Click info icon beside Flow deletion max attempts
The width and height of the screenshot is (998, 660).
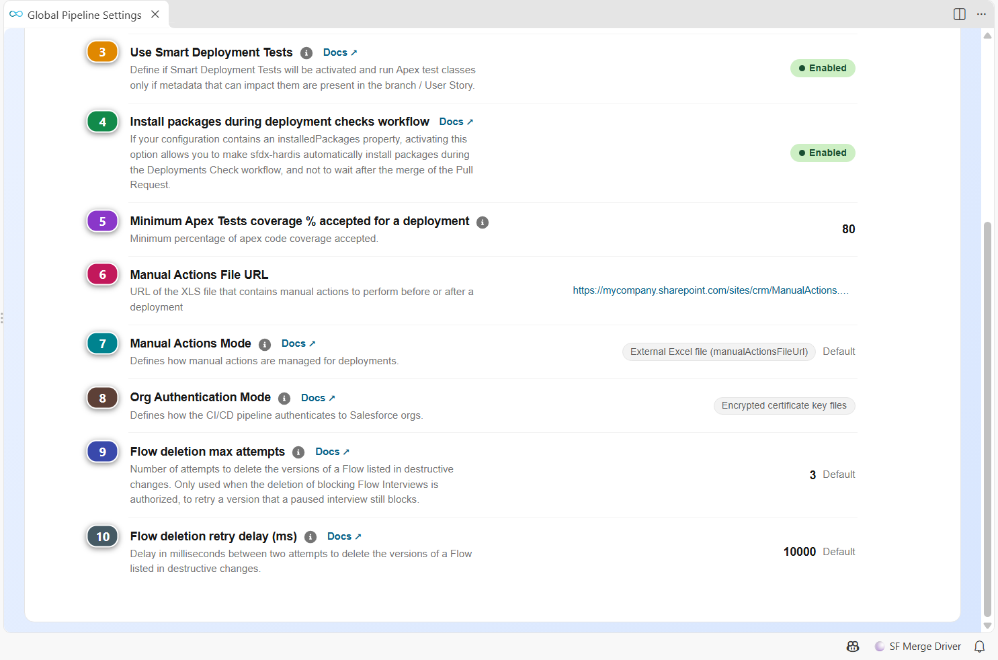point(298,452)
